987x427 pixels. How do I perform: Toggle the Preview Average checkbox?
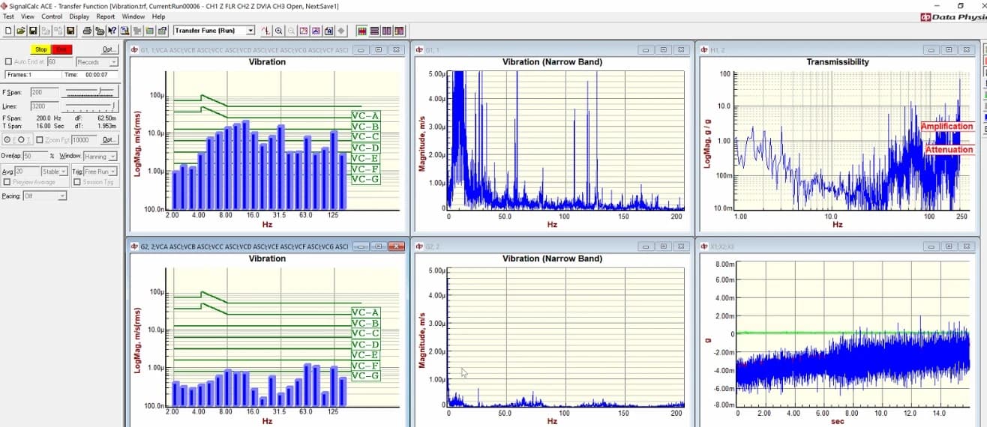pos(7,182)
